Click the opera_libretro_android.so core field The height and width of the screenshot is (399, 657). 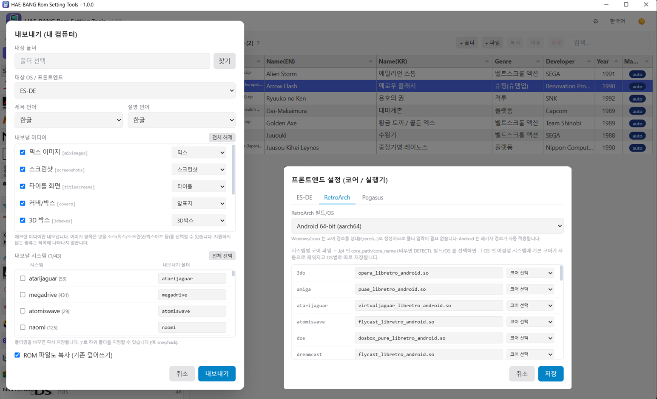pos(429,273)
